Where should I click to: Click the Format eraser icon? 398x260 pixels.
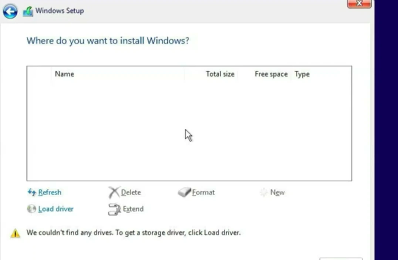pos(184,192)
